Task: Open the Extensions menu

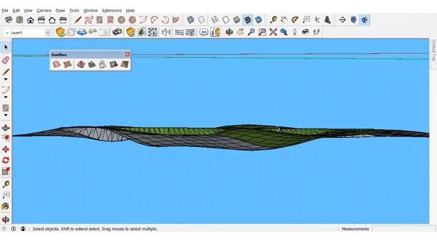Action: 112,10
